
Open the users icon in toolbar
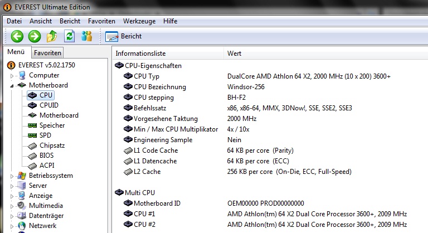click(87, 36)
